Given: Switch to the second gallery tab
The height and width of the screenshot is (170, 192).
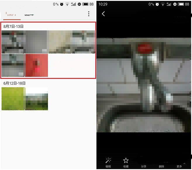Looking at the screenshot, I should 29,15.
